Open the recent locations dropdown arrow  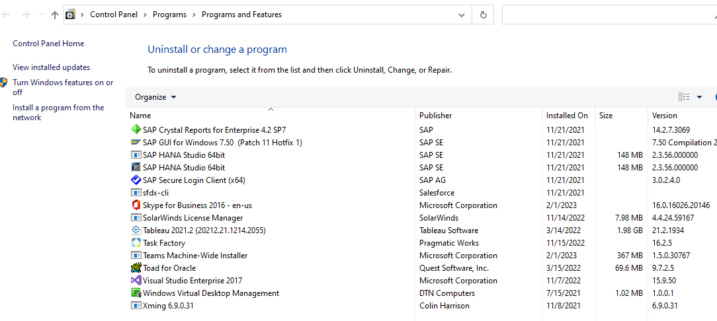tap(41, 15)
